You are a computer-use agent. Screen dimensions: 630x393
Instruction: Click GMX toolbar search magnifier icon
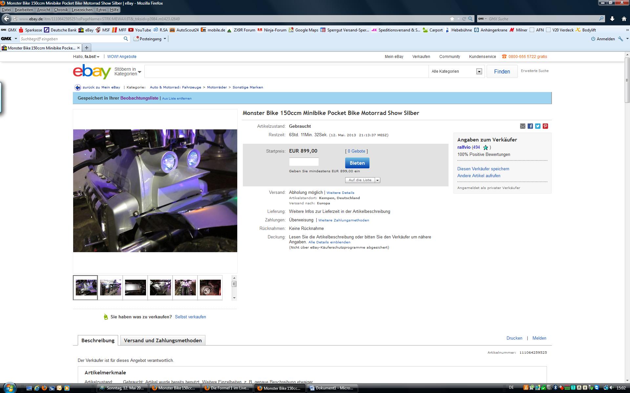coord(126,39)
